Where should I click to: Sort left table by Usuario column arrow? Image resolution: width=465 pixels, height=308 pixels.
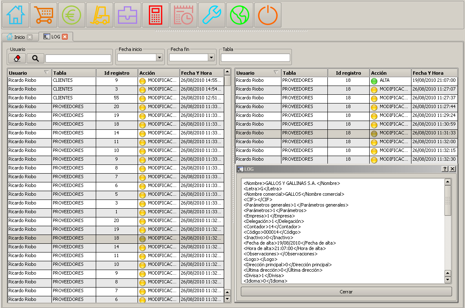pos(46,73)
